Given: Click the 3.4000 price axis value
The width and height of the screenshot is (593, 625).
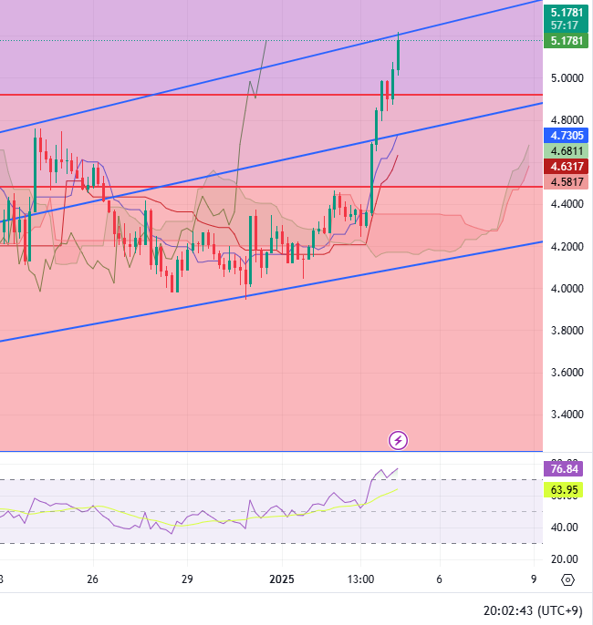Looking at the screenshot, I should (567, 415).
